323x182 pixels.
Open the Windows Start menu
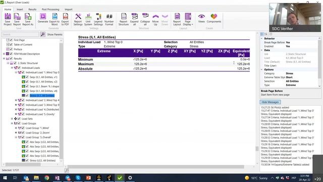[x=5, y=177]
